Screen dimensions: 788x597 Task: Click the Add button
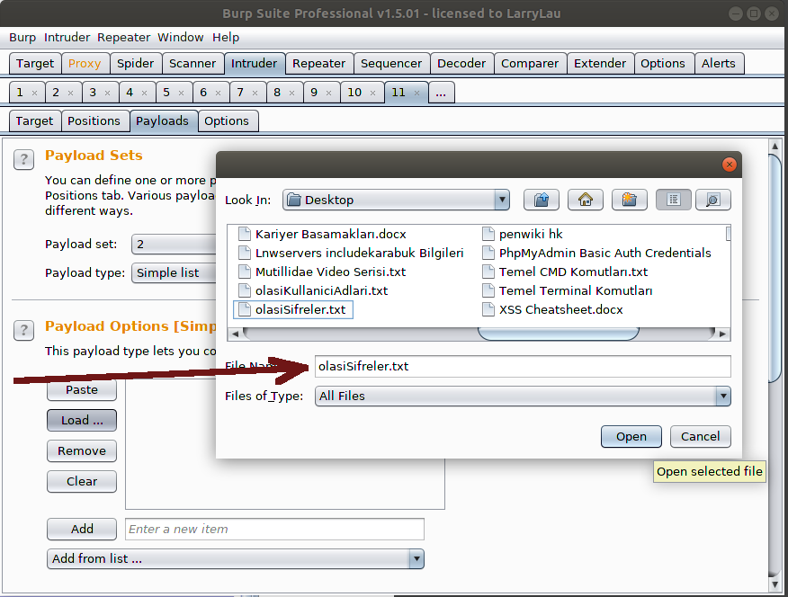tap(82, 529)
